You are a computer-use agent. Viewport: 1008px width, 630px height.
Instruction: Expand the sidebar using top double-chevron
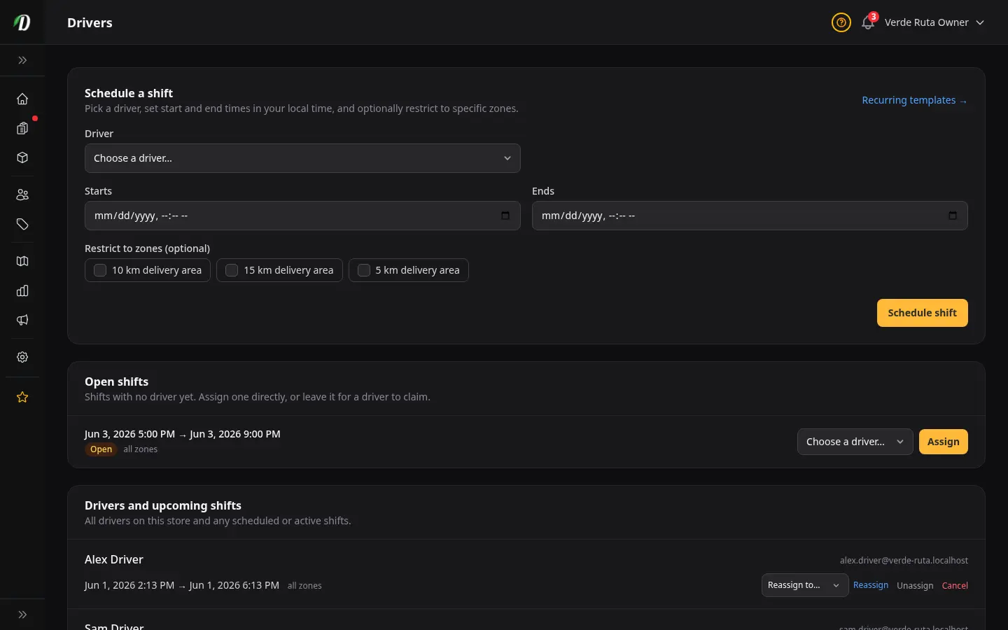(x=22, y=60)
